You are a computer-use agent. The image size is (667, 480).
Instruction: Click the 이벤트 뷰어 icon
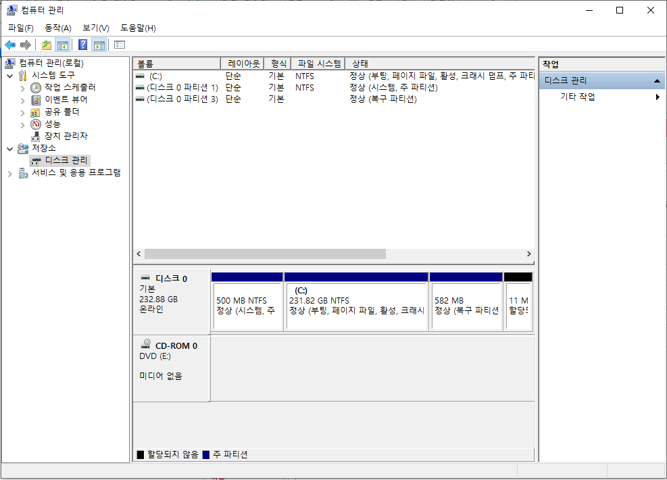pos(36,100)
